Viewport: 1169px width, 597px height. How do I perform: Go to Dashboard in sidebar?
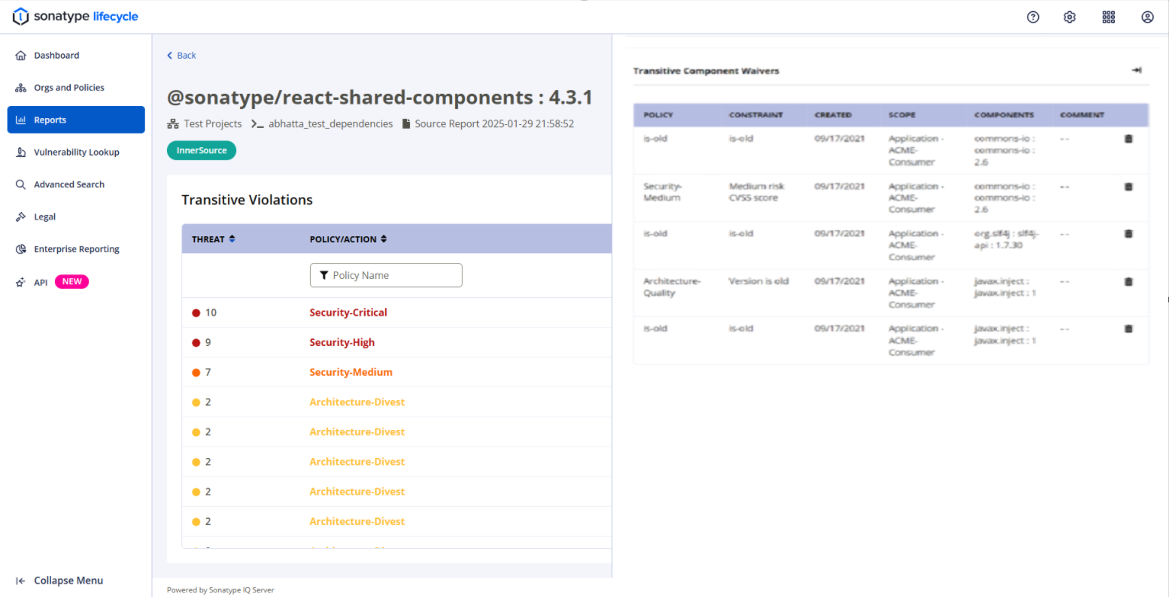76,55
